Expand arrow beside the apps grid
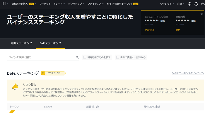Screen dimensions: 205x113 (7, 4)
